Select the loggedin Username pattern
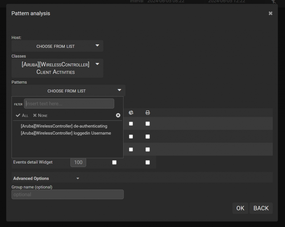 (x=66, y=133)
